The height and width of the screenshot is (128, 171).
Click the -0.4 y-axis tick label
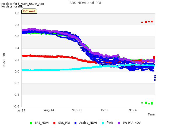pyautogui.click(x=17, y=95)
